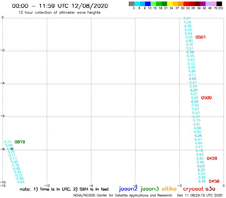Click the green time stamp 0819

pos(20,142)
